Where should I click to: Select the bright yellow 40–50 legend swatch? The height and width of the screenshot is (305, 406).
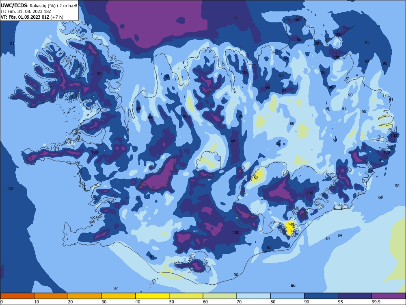tap(152, 296)
